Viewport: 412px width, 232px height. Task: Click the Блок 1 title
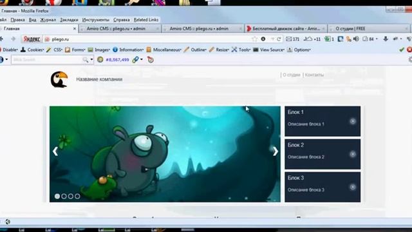pyautogui.click(x=295, y=112)
